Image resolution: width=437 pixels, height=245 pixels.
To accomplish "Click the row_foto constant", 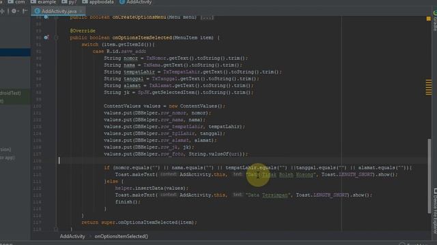I will pos(171,154).
